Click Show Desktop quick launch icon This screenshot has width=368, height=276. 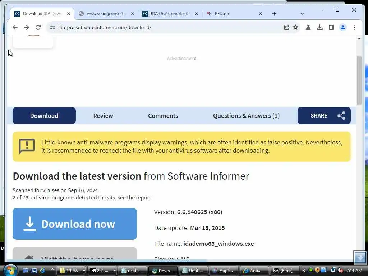tap(25, 271)
